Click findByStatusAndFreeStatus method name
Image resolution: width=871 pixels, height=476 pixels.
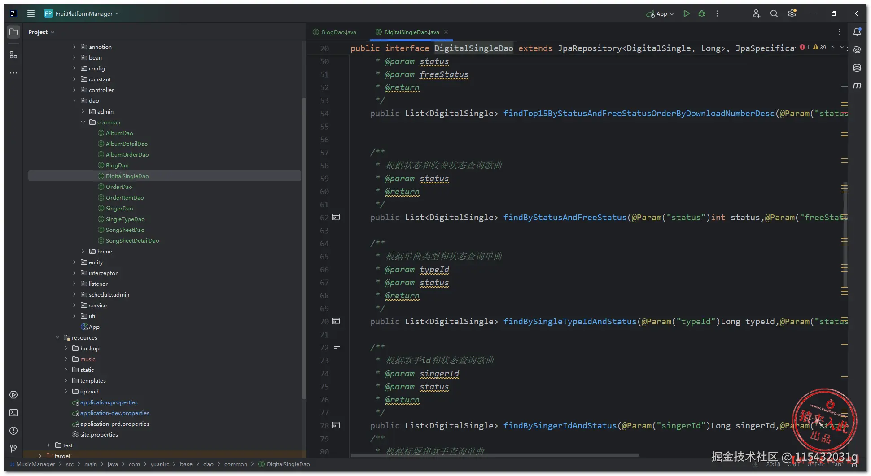point(565,218)
